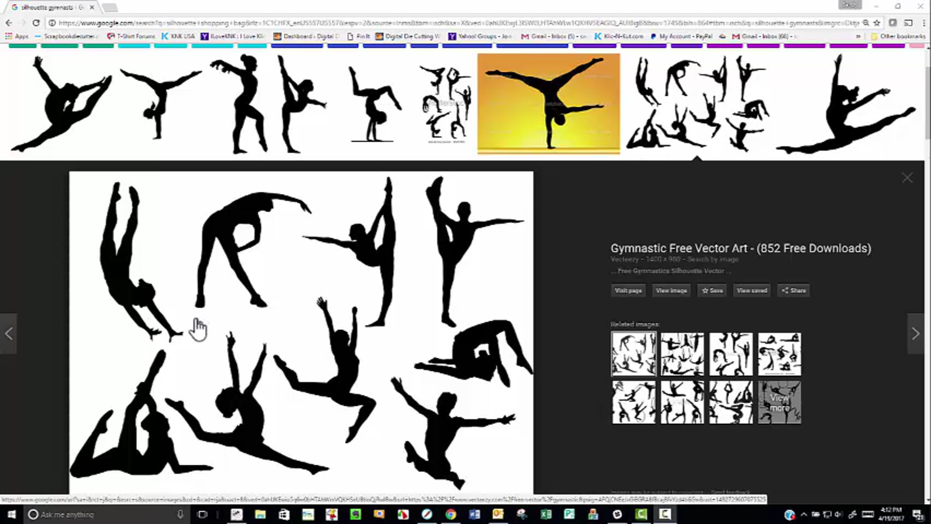Close the image preview panel
The height and width of the screenshot is (524, 931).
(x=907, y=178)
